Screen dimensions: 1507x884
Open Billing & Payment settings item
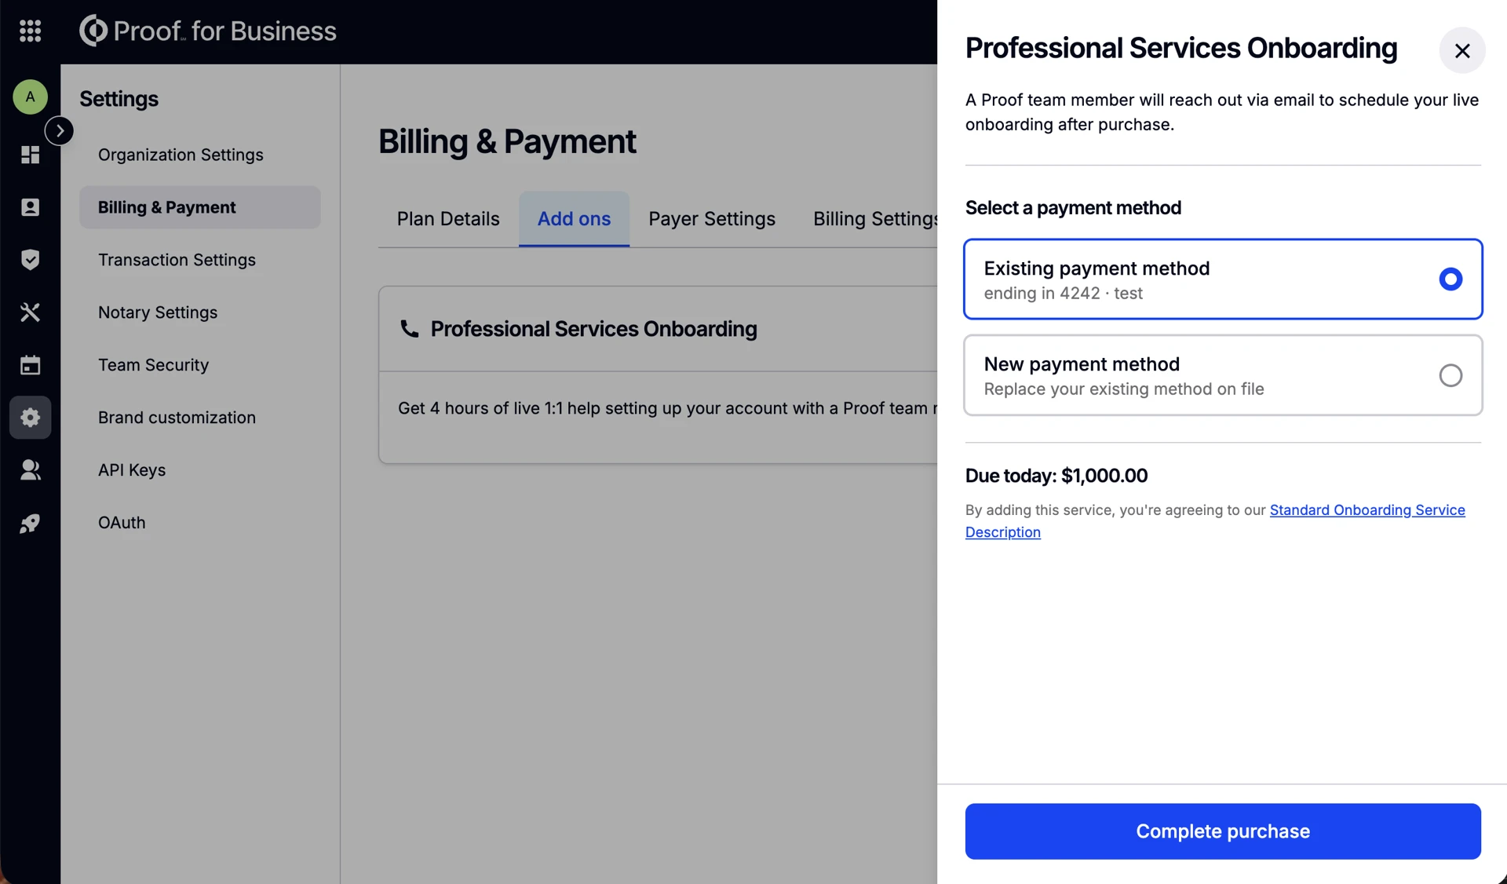pyautogui.click(x=199, y=207)
